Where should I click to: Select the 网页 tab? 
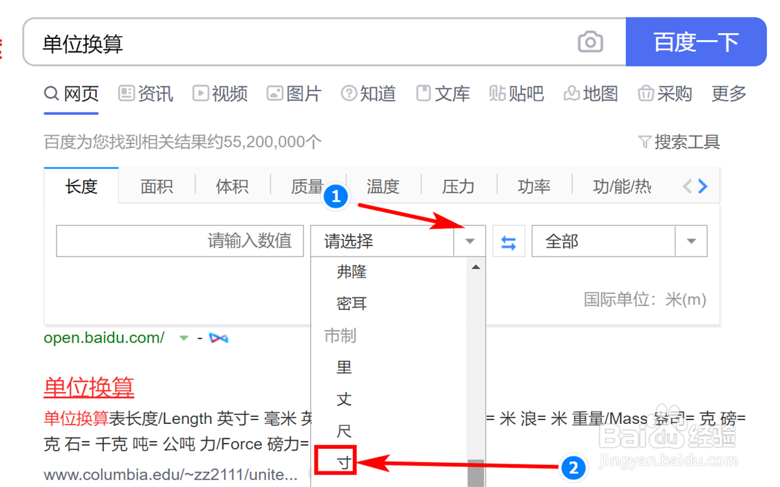(71, 94)
